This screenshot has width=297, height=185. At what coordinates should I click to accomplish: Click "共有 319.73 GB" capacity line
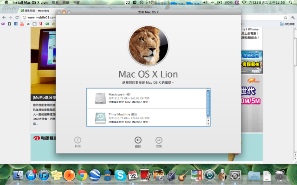click(x=129, y=98)
